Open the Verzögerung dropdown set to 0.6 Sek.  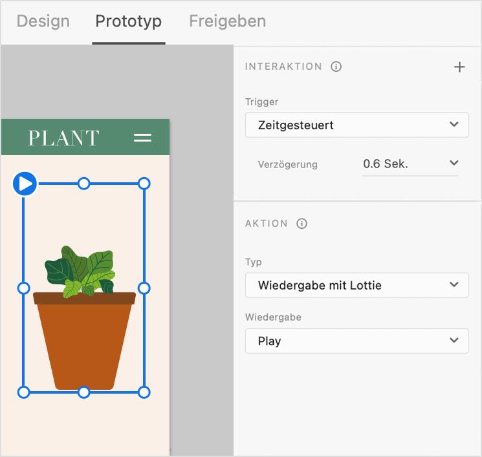click(410, 164)
